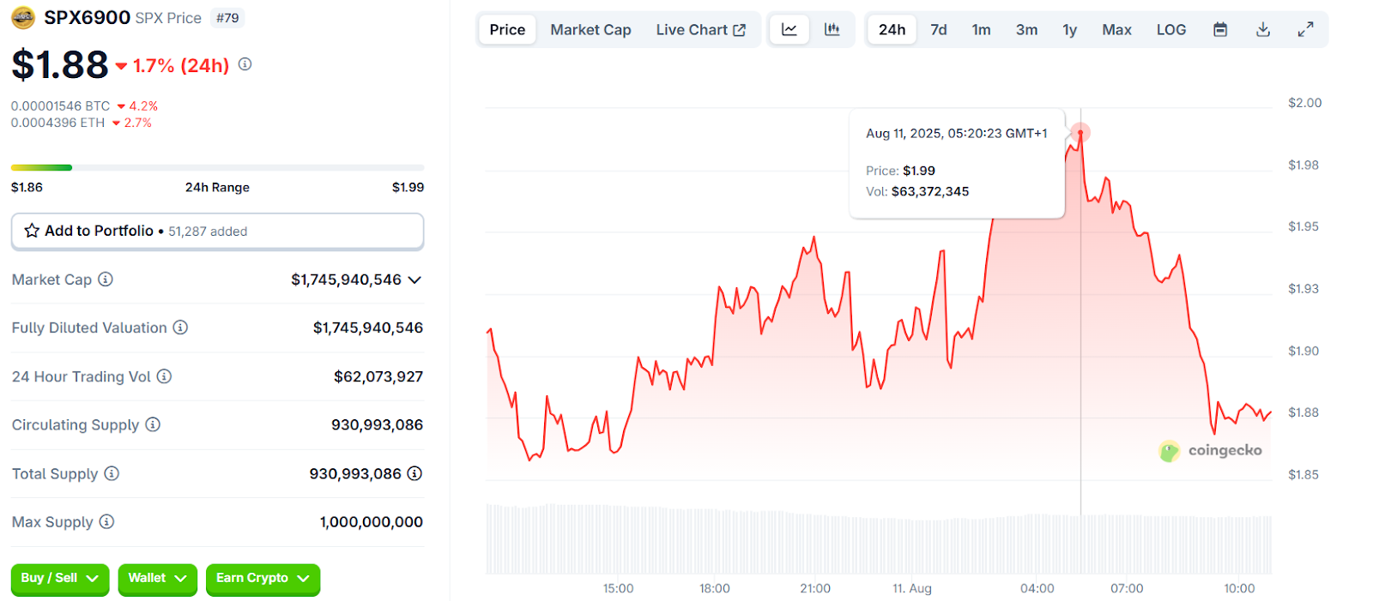Open the Earn Crypto dropdown
Screen dimensions: 1373x601
[262, 579]
